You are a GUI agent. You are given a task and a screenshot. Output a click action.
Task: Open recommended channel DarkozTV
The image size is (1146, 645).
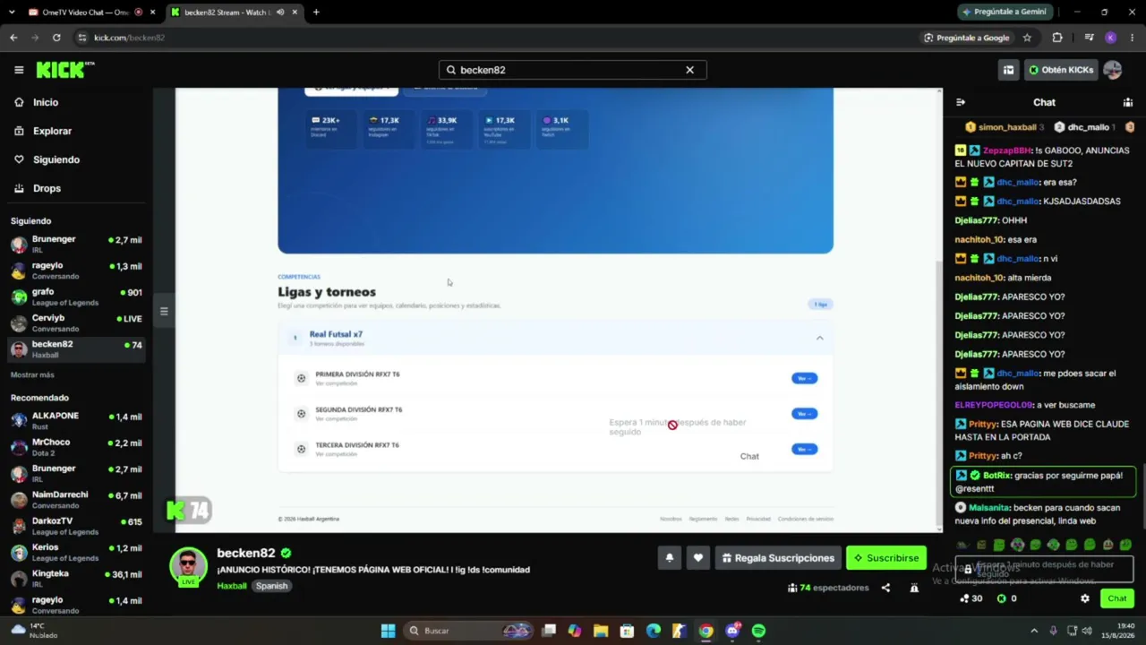pyautogui.click(x=76, y=525)
